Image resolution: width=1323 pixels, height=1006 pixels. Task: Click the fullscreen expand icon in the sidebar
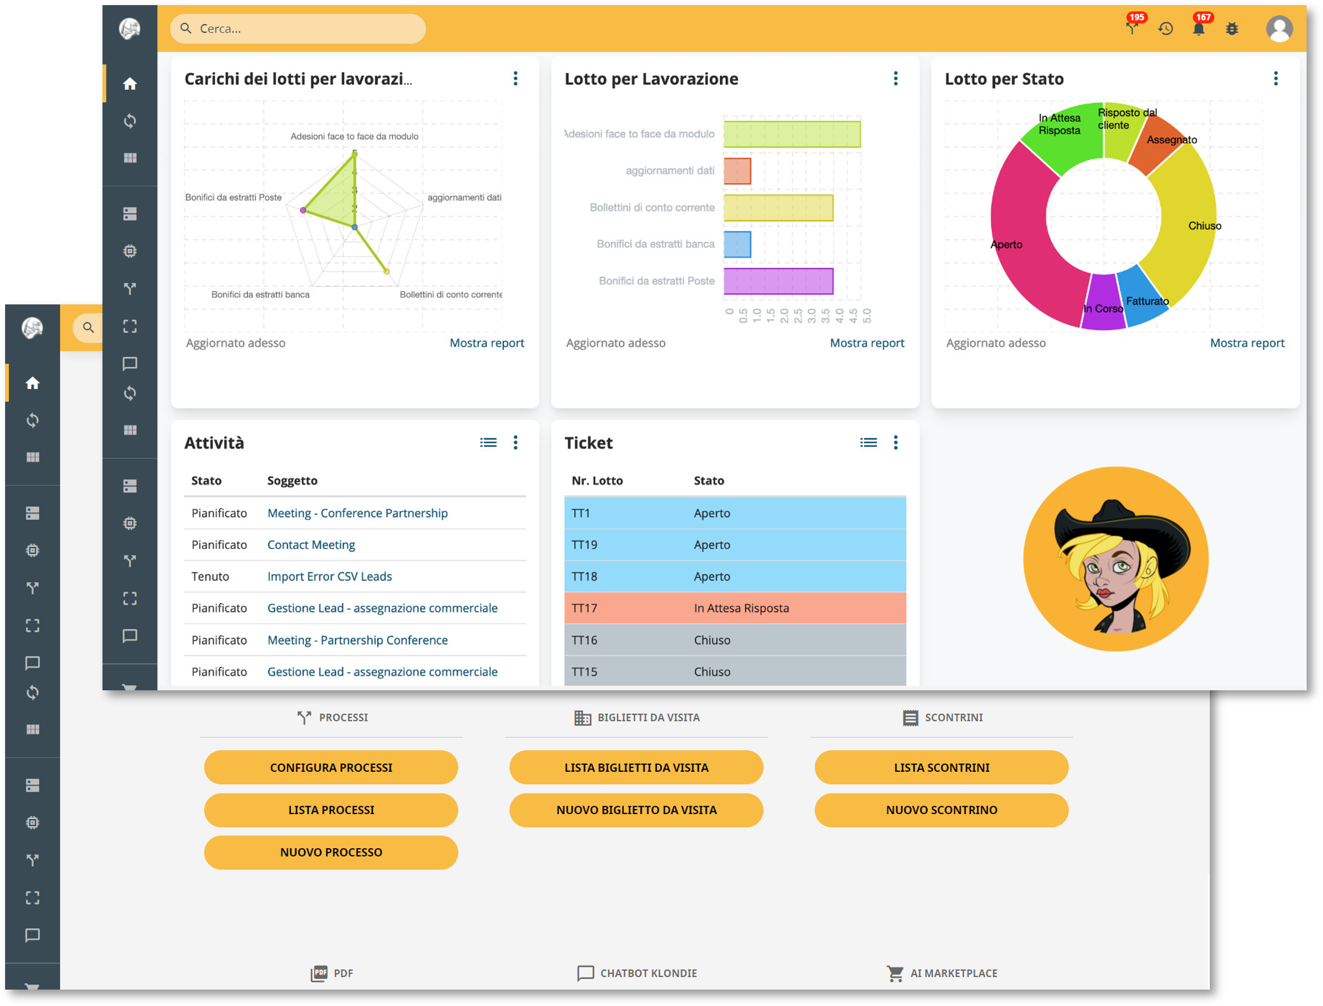130,327
